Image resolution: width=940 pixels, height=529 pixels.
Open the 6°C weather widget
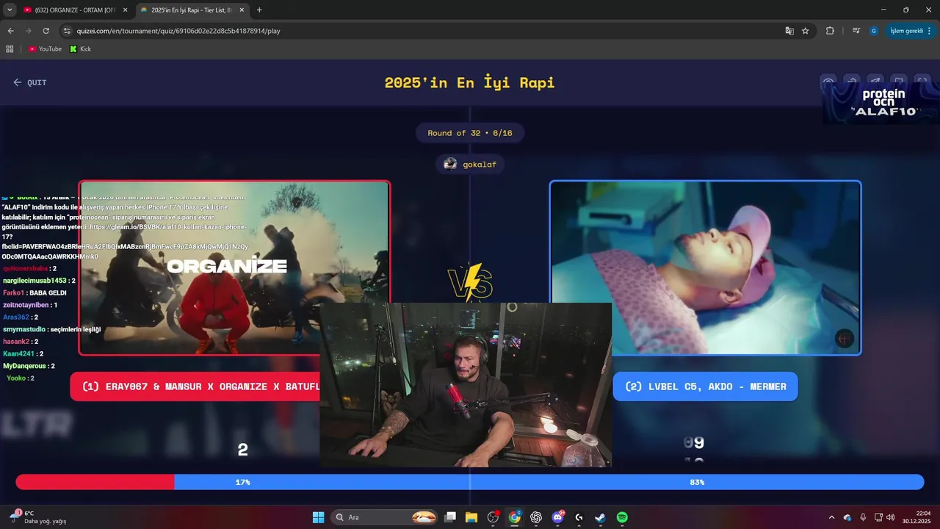[37, 517]
